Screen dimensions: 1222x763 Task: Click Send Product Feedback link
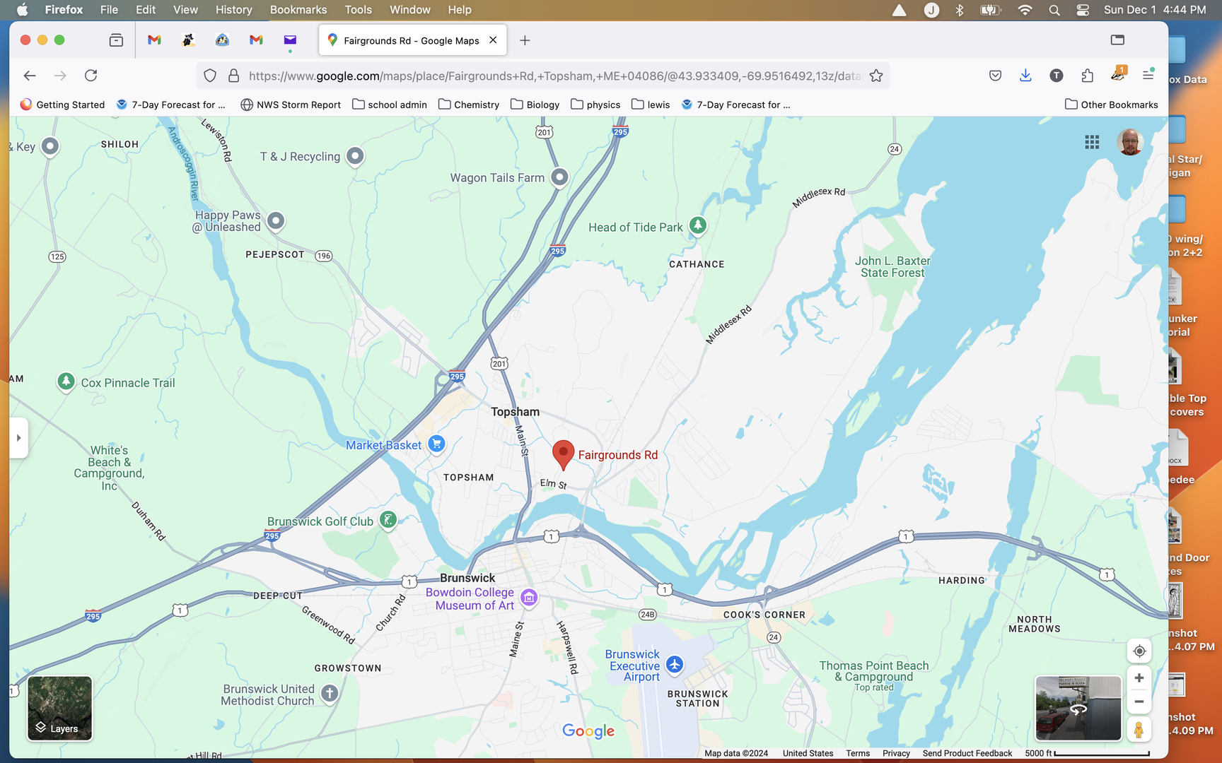[x=967, y=753]
